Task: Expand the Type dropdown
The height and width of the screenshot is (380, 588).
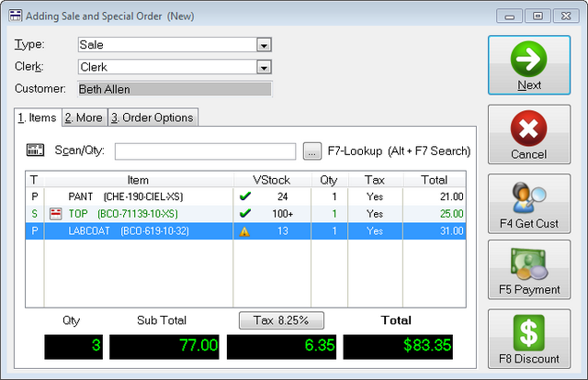Action: tap(264, 45)
